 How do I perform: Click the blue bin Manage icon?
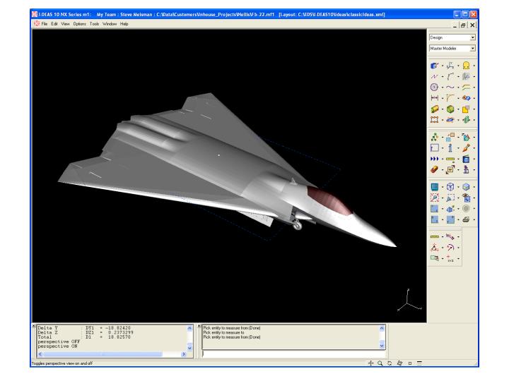[x=466, y=159]
